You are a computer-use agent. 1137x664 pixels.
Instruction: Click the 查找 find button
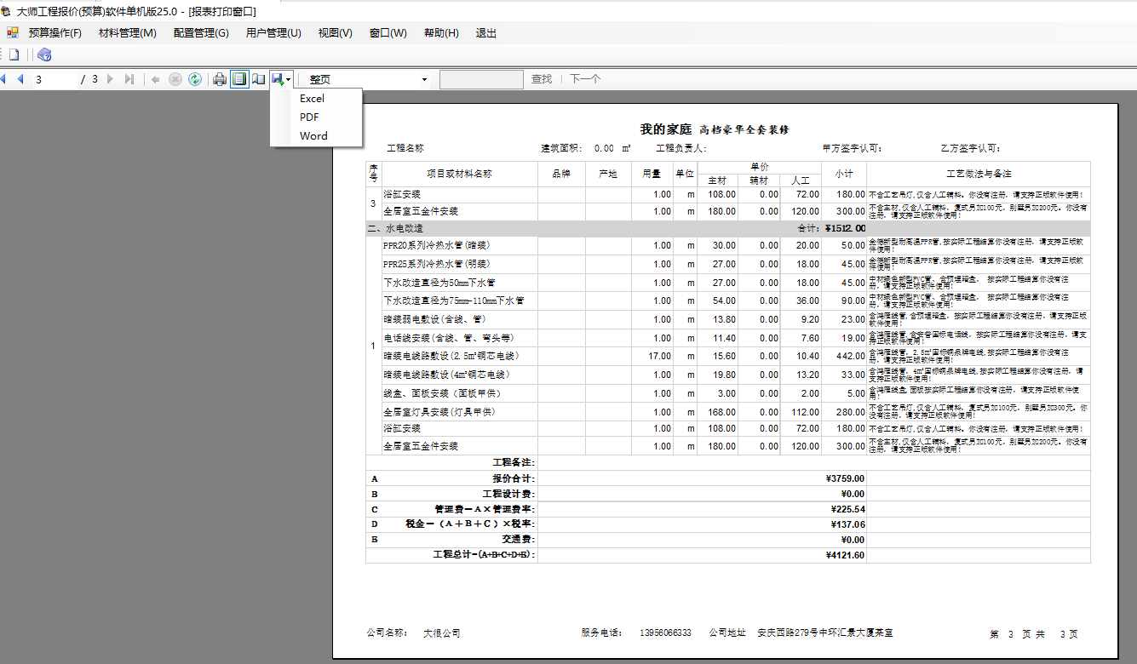click(x=542, y=79)
